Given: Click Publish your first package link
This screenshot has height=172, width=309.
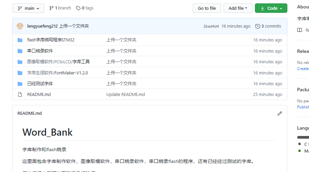Looking at the screenshot, I should point(303,107).
